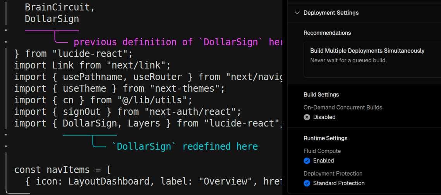Select the Recommendations heading

tap(327, 33)
